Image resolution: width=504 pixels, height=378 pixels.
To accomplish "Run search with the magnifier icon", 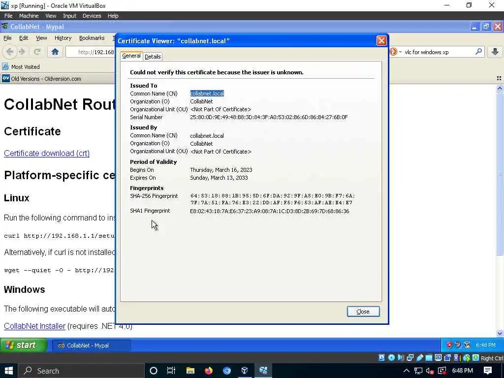I will (478, 52).
